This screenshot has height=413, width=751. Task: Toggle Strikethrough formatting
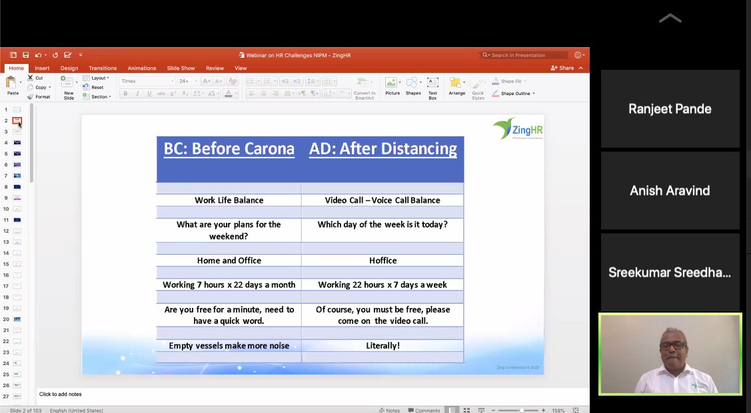click(x=161, y=94)
